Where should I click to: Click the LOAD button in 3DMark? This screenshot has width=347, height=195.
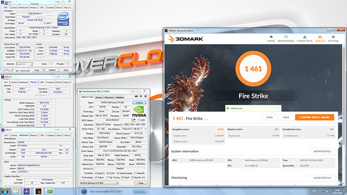pyautogui.click(x=269, y=117)
